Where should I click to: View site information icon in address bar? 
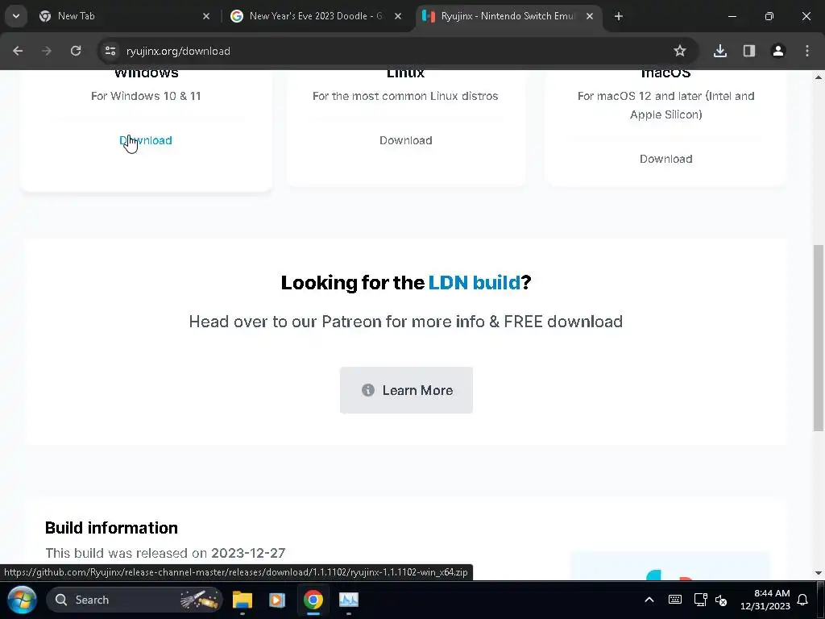tap(110, 51)
